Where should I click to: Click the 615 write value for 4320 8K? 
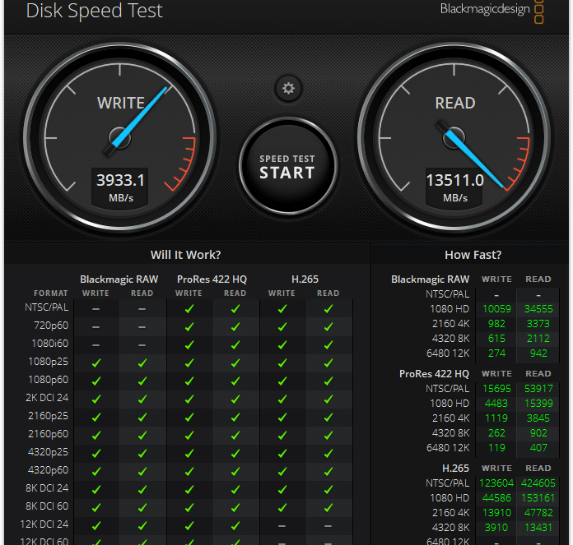[496, 339]
